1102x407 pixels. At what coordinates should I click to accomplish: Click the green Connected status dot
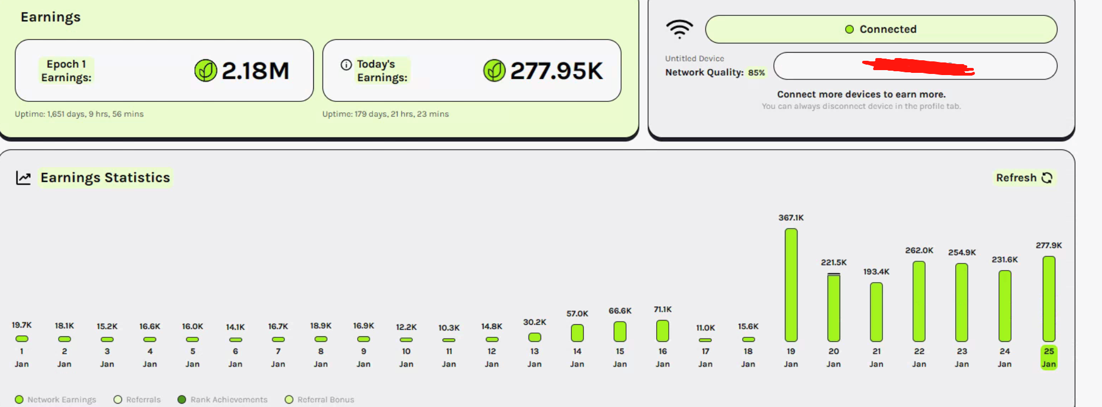[x=850, y=29]
